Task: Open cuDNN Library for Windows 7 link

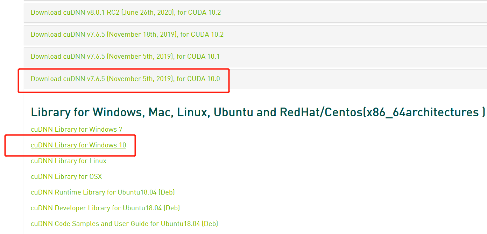Action: pyautogui.click(x=77, y=130)
